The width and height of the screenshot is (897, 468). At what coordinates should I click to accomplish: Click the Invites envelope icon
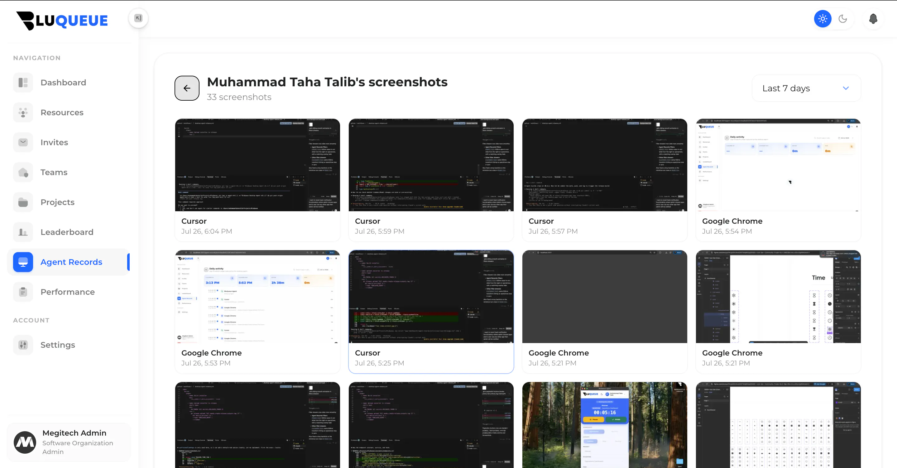[23, 142]
